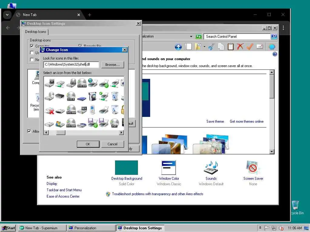Screen dimensions: 310x232
Task: Confirm with OK in Change Icon
Action: coord(88,144)
